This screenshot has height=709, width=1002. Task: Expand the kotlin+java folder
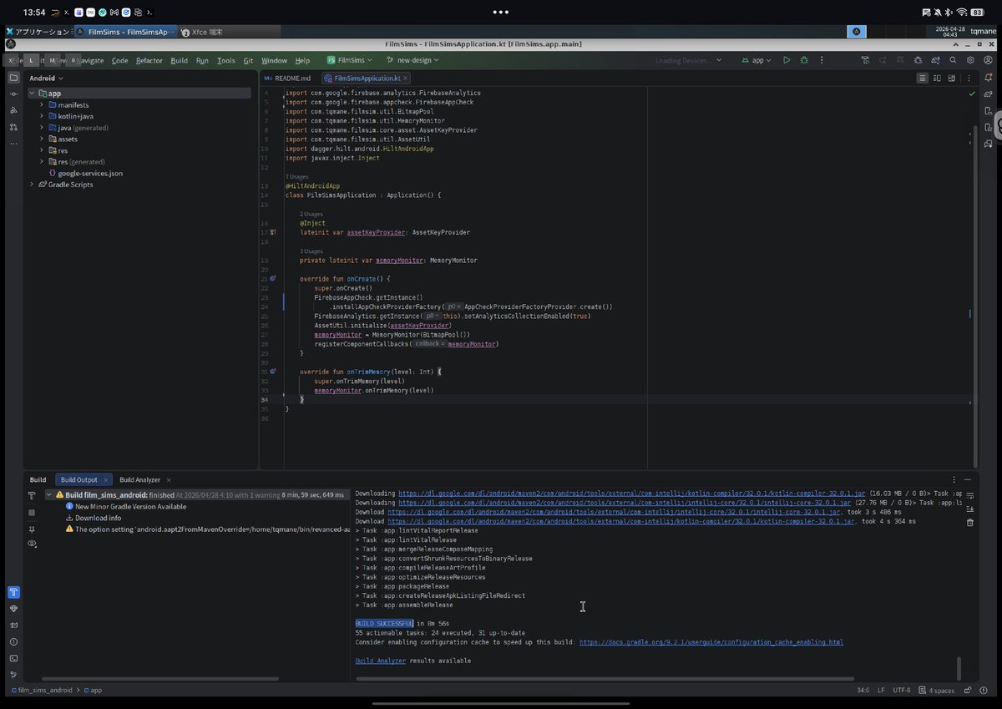pos(42,116)
